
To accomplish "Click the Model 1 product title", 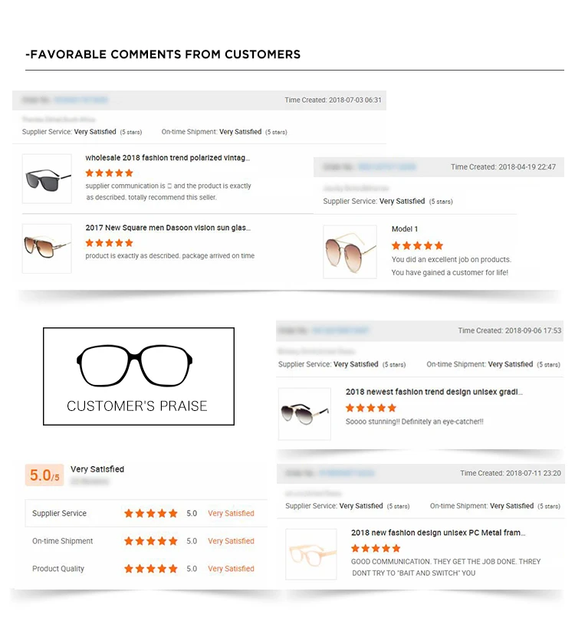I will click(405, 229).
